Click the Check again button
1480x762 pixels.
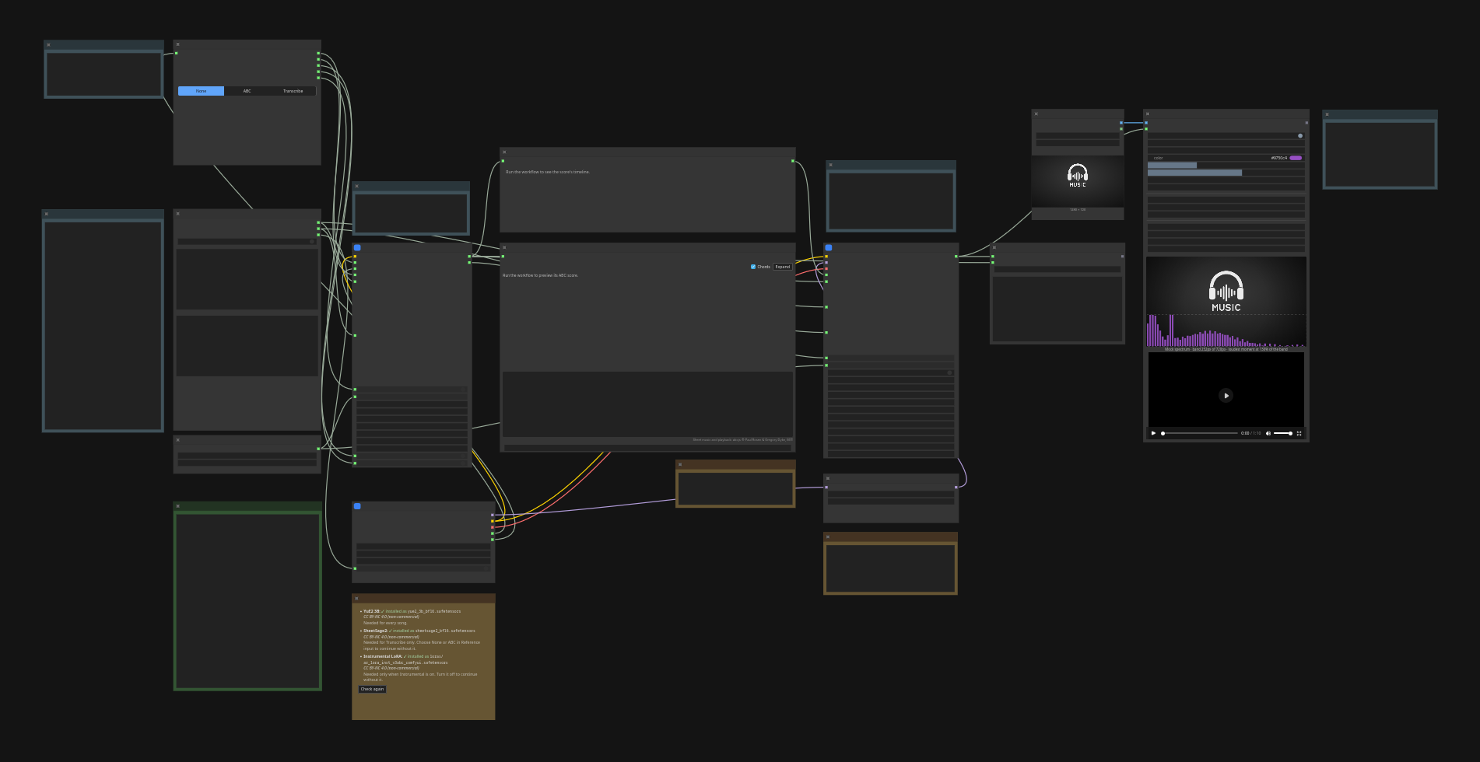tap(372, 689)
